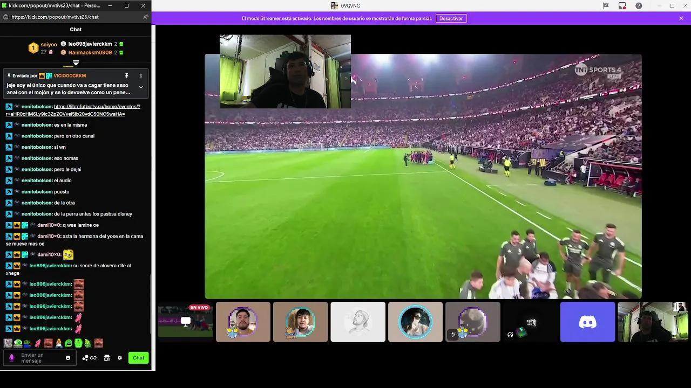Click the Kick favicon in popout title bar
Viewport: 691px width, 388px height.
[4, 5]
